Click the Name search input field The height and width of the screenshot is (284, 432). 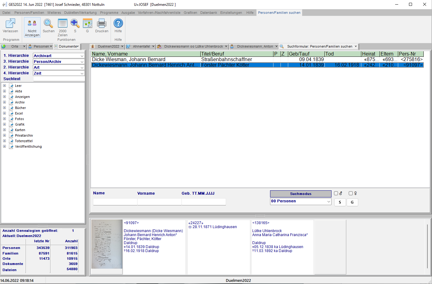click(x=115, y=202)
